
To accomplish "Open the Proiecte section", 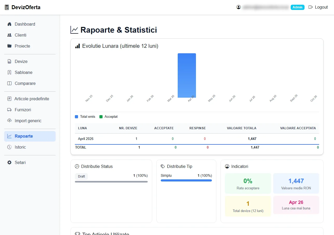I will 30,46.
